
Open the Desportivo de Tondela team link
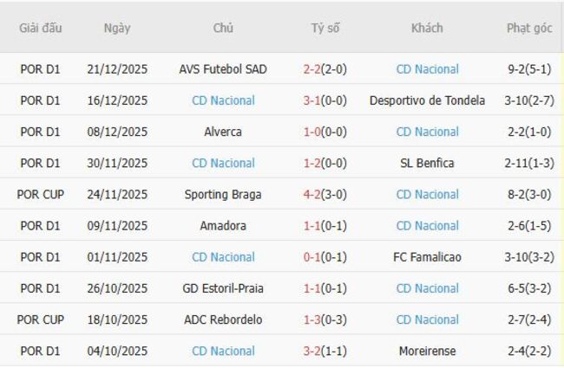[x=427, y=100]
